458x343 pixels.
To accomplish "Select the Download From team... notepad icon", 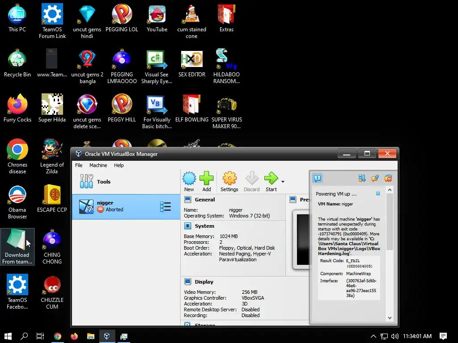I will click(x=17, y=247).
